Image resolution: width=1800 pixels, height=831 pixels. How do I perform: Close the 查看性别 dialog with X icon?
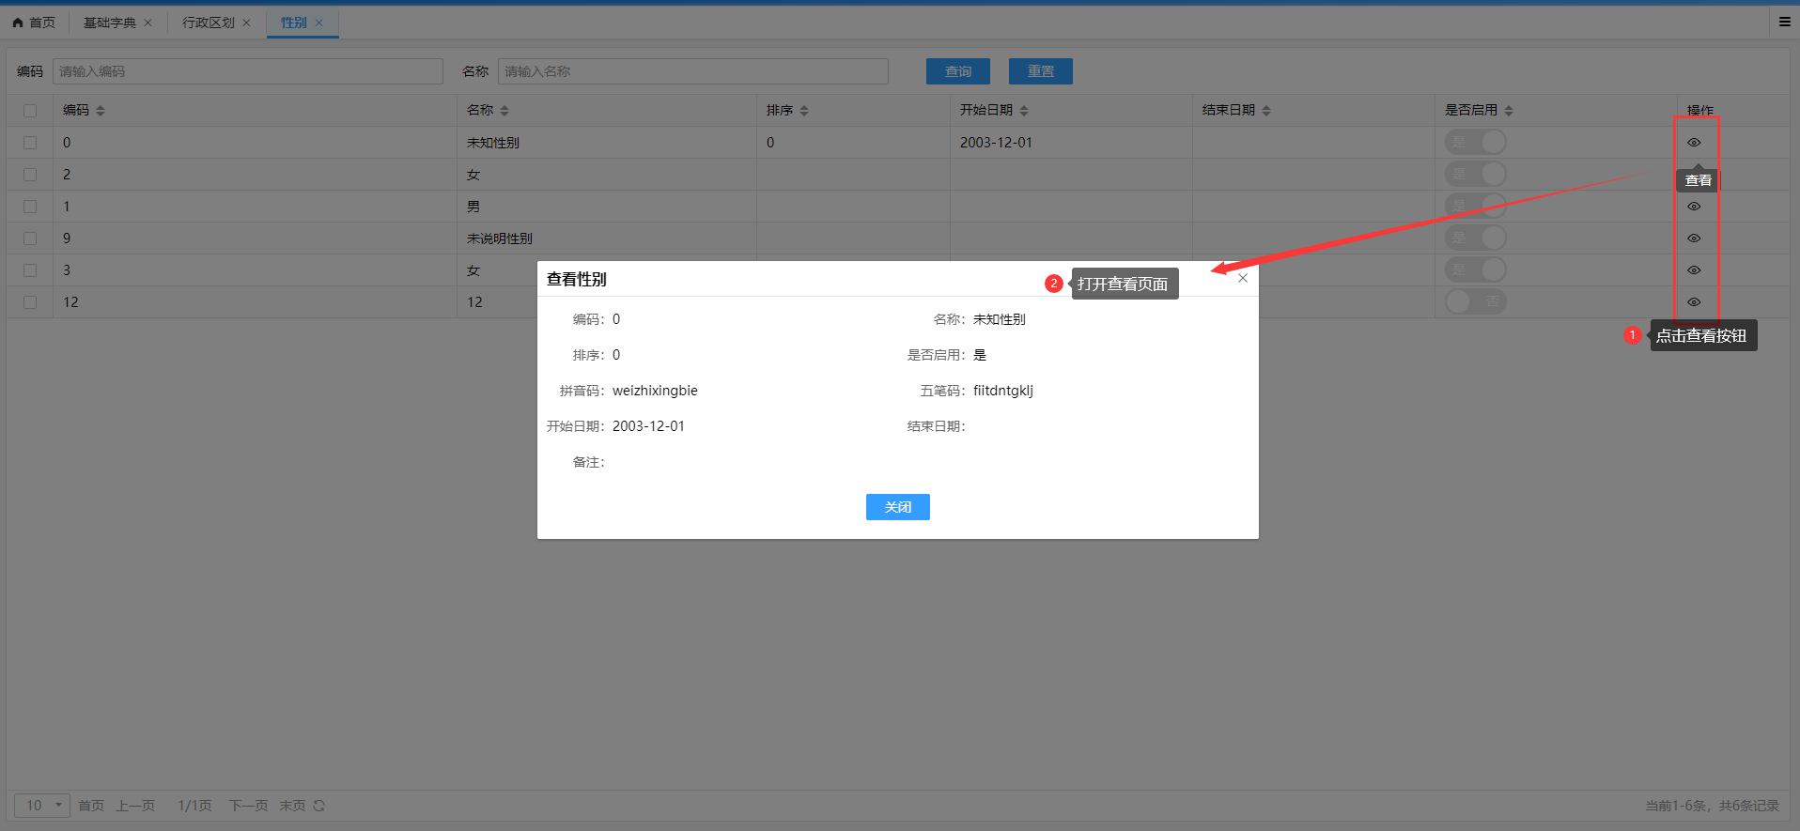pyautogui.click(x=1242, y=279)
